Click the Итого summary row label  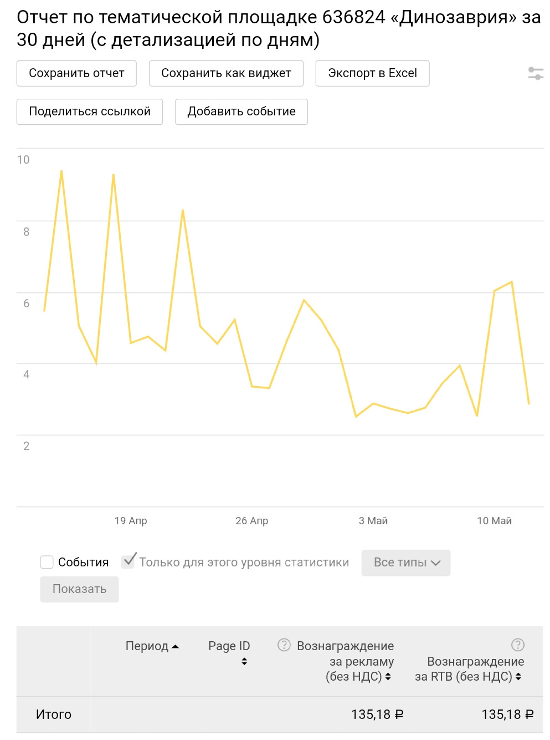tap(54, 714)
